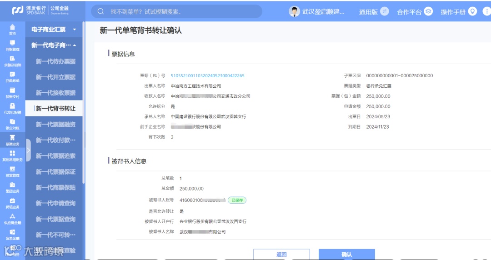491x260 pixels.
Task: Click the 票据信息 section heading
Action: (123, 54)
